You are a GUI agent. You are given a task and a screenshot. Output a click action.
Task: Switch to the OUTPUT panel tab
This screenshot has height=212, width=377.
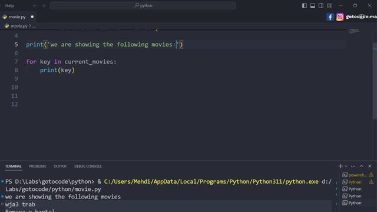[x=60, y=166]
